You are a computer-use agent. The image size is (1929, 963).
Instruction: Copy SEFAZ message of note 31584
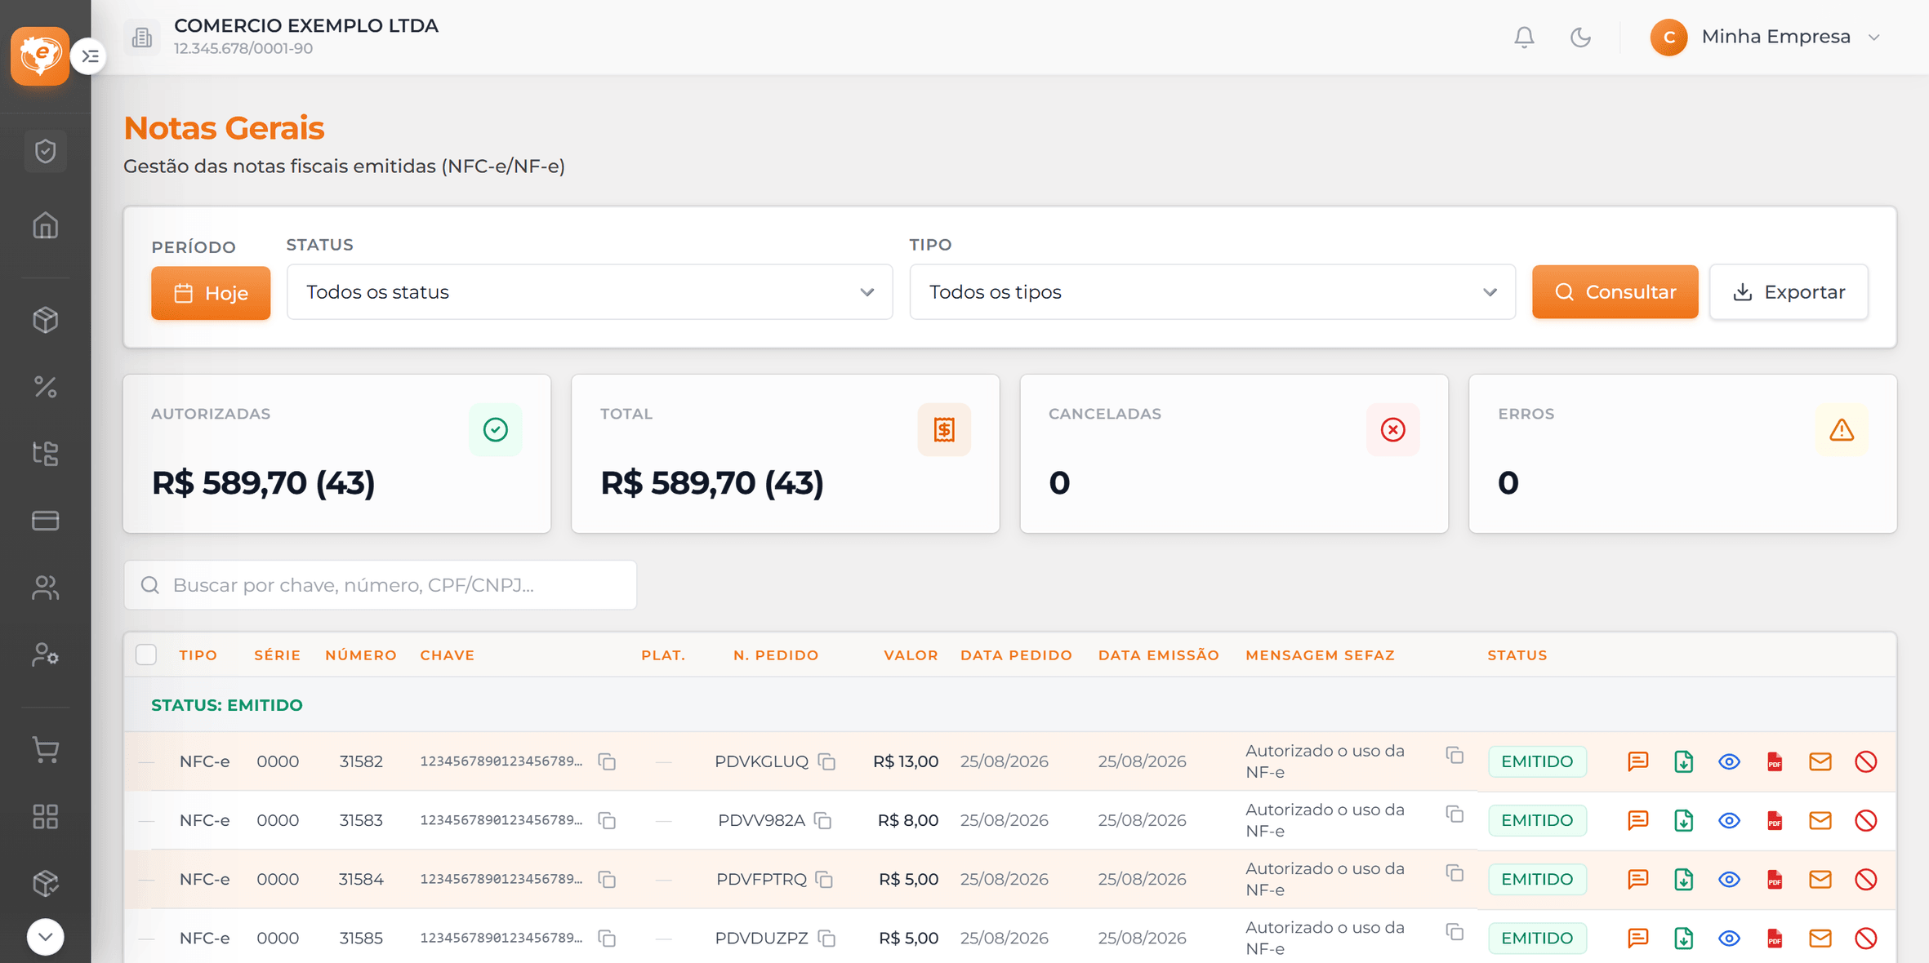[x=1455, y=872]
